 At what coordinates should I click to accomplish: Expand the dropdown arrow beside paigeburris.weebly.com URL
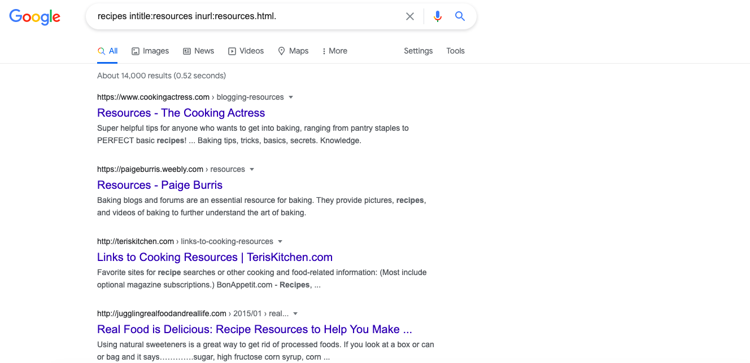[252, 169]
